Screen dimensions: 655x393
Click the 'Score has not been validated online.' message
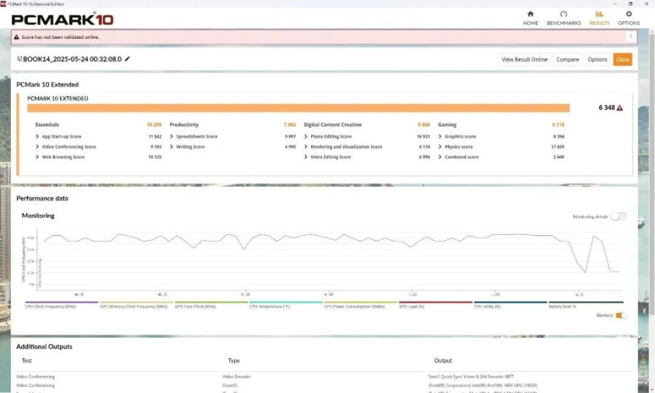coord(61,37)
